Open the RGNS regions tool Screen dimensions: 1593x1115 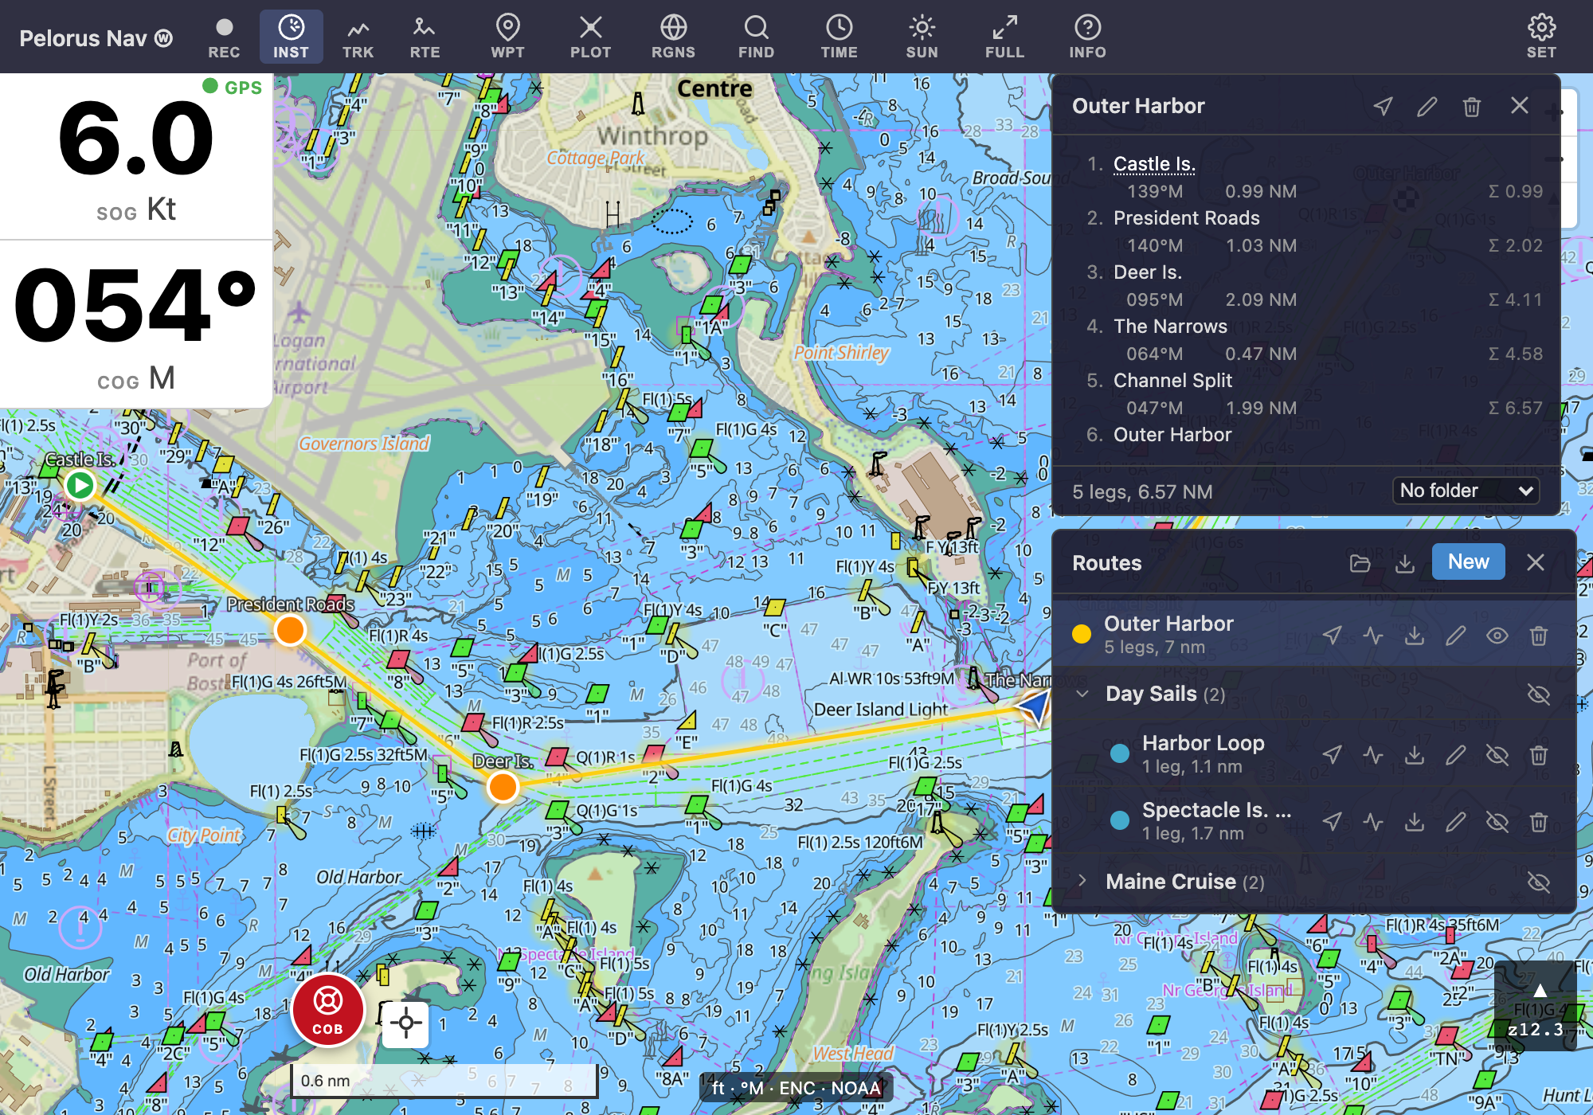pos(673,37)
